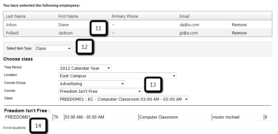Click the FREEDOM01 class code cell
The height and width of the screenshot is (134, 278).
click(x=18, y=117)
